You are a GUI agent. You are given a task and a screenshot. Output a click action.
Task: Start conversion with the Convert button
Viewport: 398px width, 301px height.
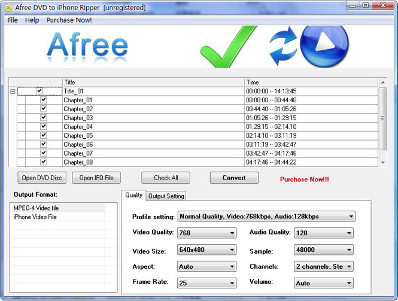[x=234, y=178]
